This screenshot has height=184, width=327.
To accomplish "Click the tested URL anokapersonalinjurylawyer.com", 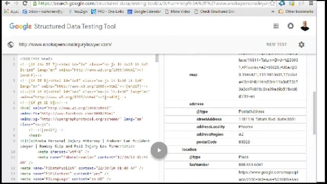I will coord(65,44).
